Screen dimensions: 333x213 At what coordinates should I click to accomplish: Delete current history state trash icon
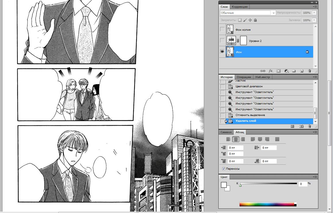pyautogui.click(x=310, y=126)
